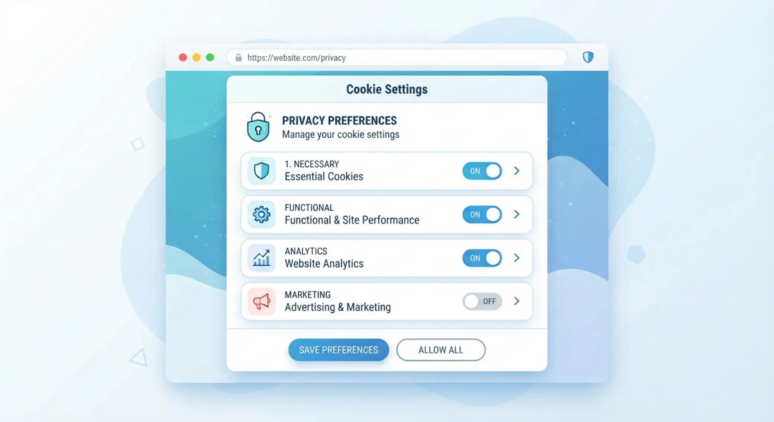Click the '1. NECESSARY' label
This screenshot has height=422, width=774.
(312, 164)
